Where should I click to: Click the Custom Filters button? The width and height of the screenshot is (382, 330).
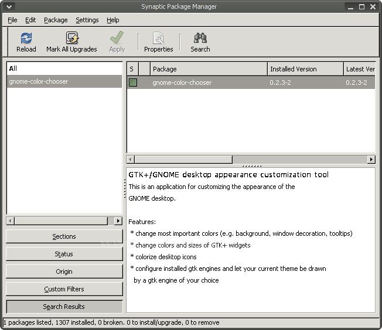click(x=64, y=289)
